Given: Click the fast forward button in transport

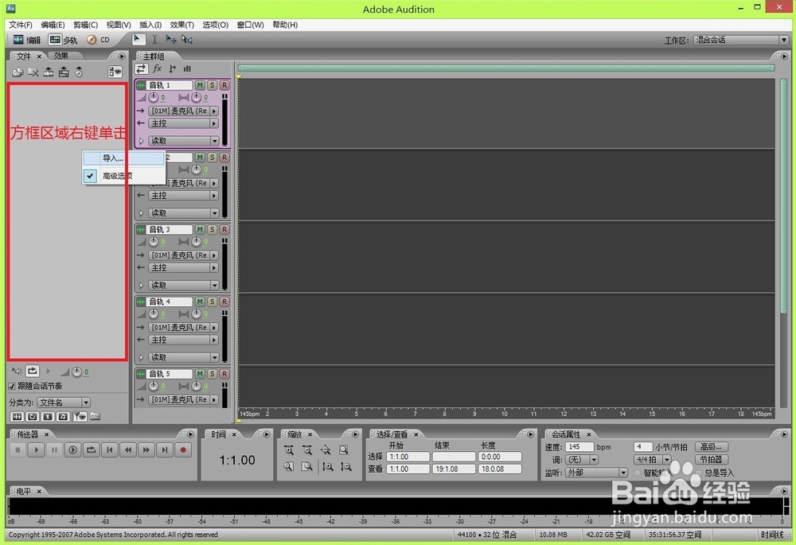Looking at the screenshot, I should coord(146,450).
